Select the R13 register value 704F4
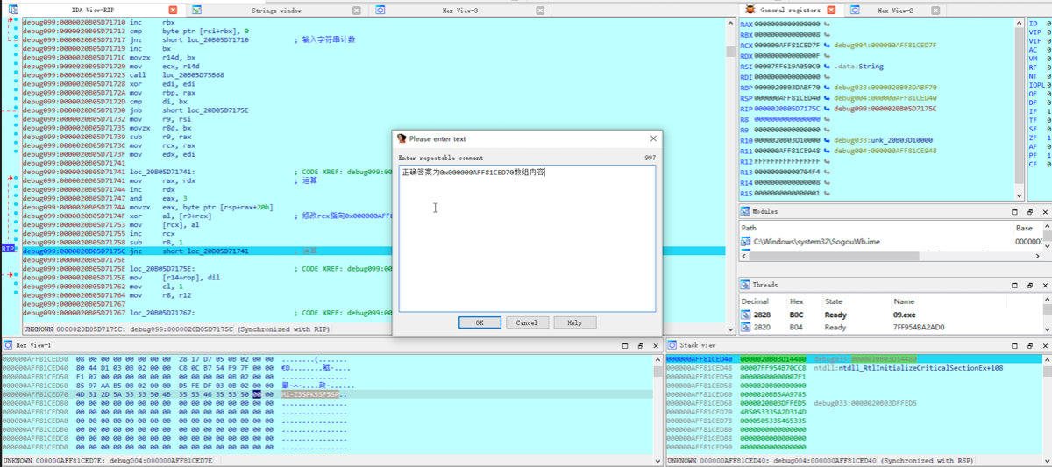The width and height of the screenshot is (1052, 467). coord(787,172)
